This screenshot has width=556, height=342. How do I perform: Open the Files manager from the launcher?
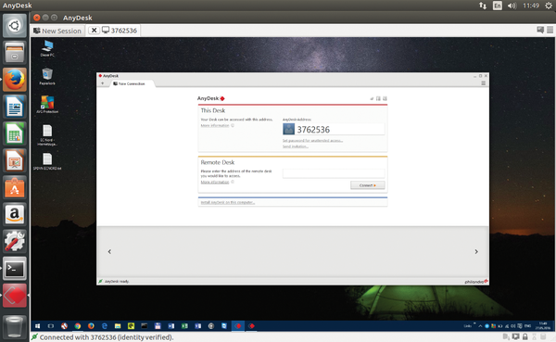click(15, 53)
